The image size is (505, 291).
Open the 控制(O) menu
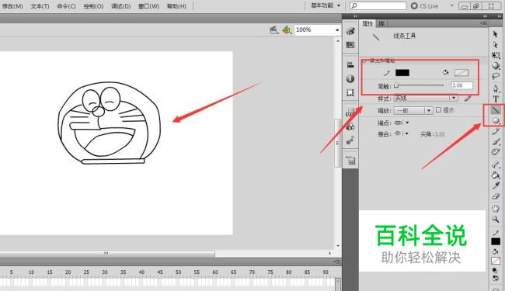tap(93, 6)
